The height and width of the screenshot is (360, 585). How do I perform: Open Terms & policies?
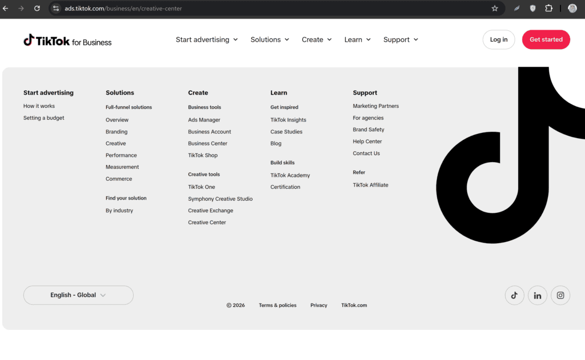point(278,305)
